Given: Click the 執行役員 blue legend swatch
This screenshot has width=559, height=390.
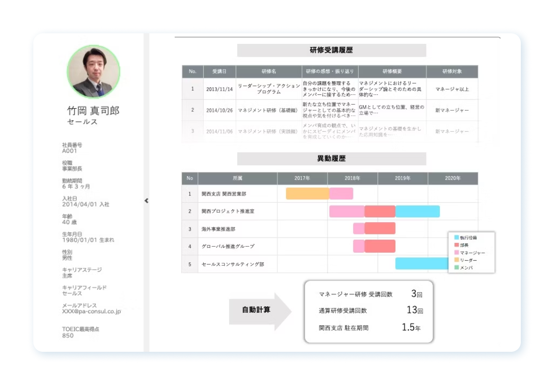Looking at the screenshot, I should [457, 238].
